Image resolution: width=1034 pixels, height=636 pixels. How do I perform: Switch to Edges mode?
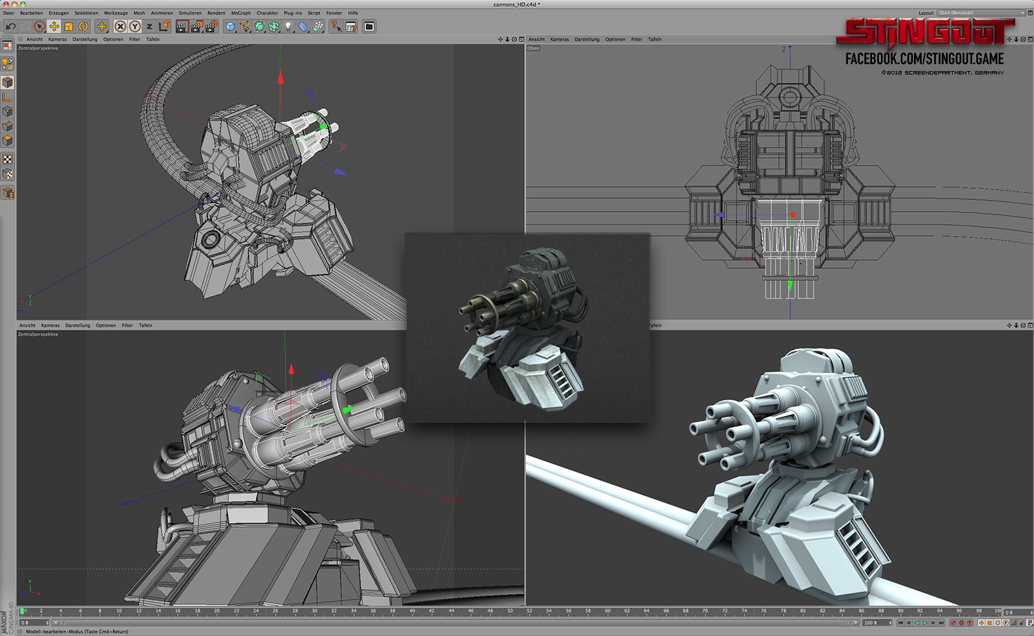pos(7,126)
